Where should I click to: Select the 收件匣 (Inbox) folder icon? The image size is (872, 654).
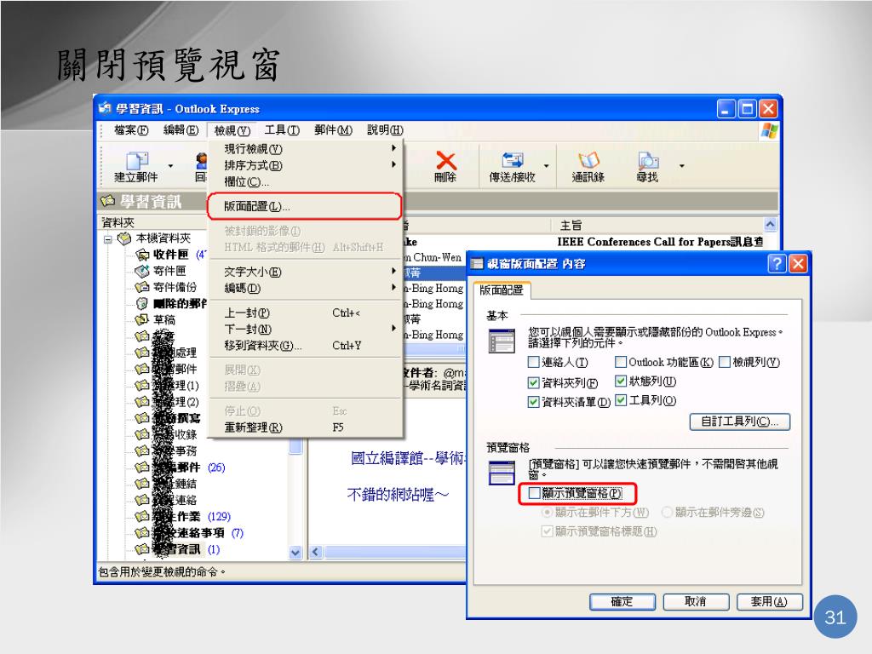coord(143,255)
